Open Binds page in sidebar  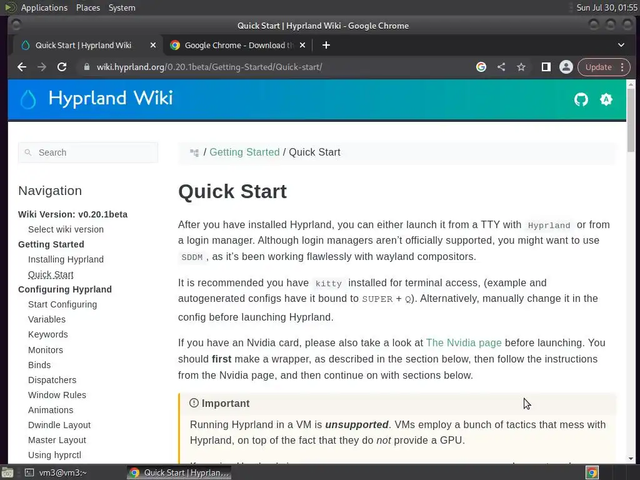39,365
